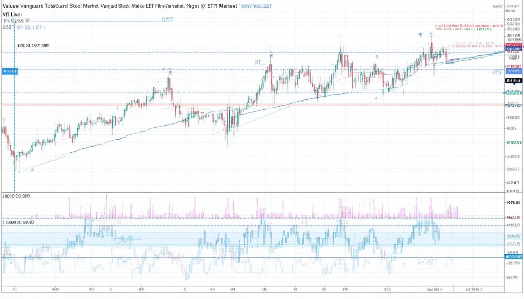Click the VTI Live label
The width and height of the screenshot is (524, 299).
[12, 14]
